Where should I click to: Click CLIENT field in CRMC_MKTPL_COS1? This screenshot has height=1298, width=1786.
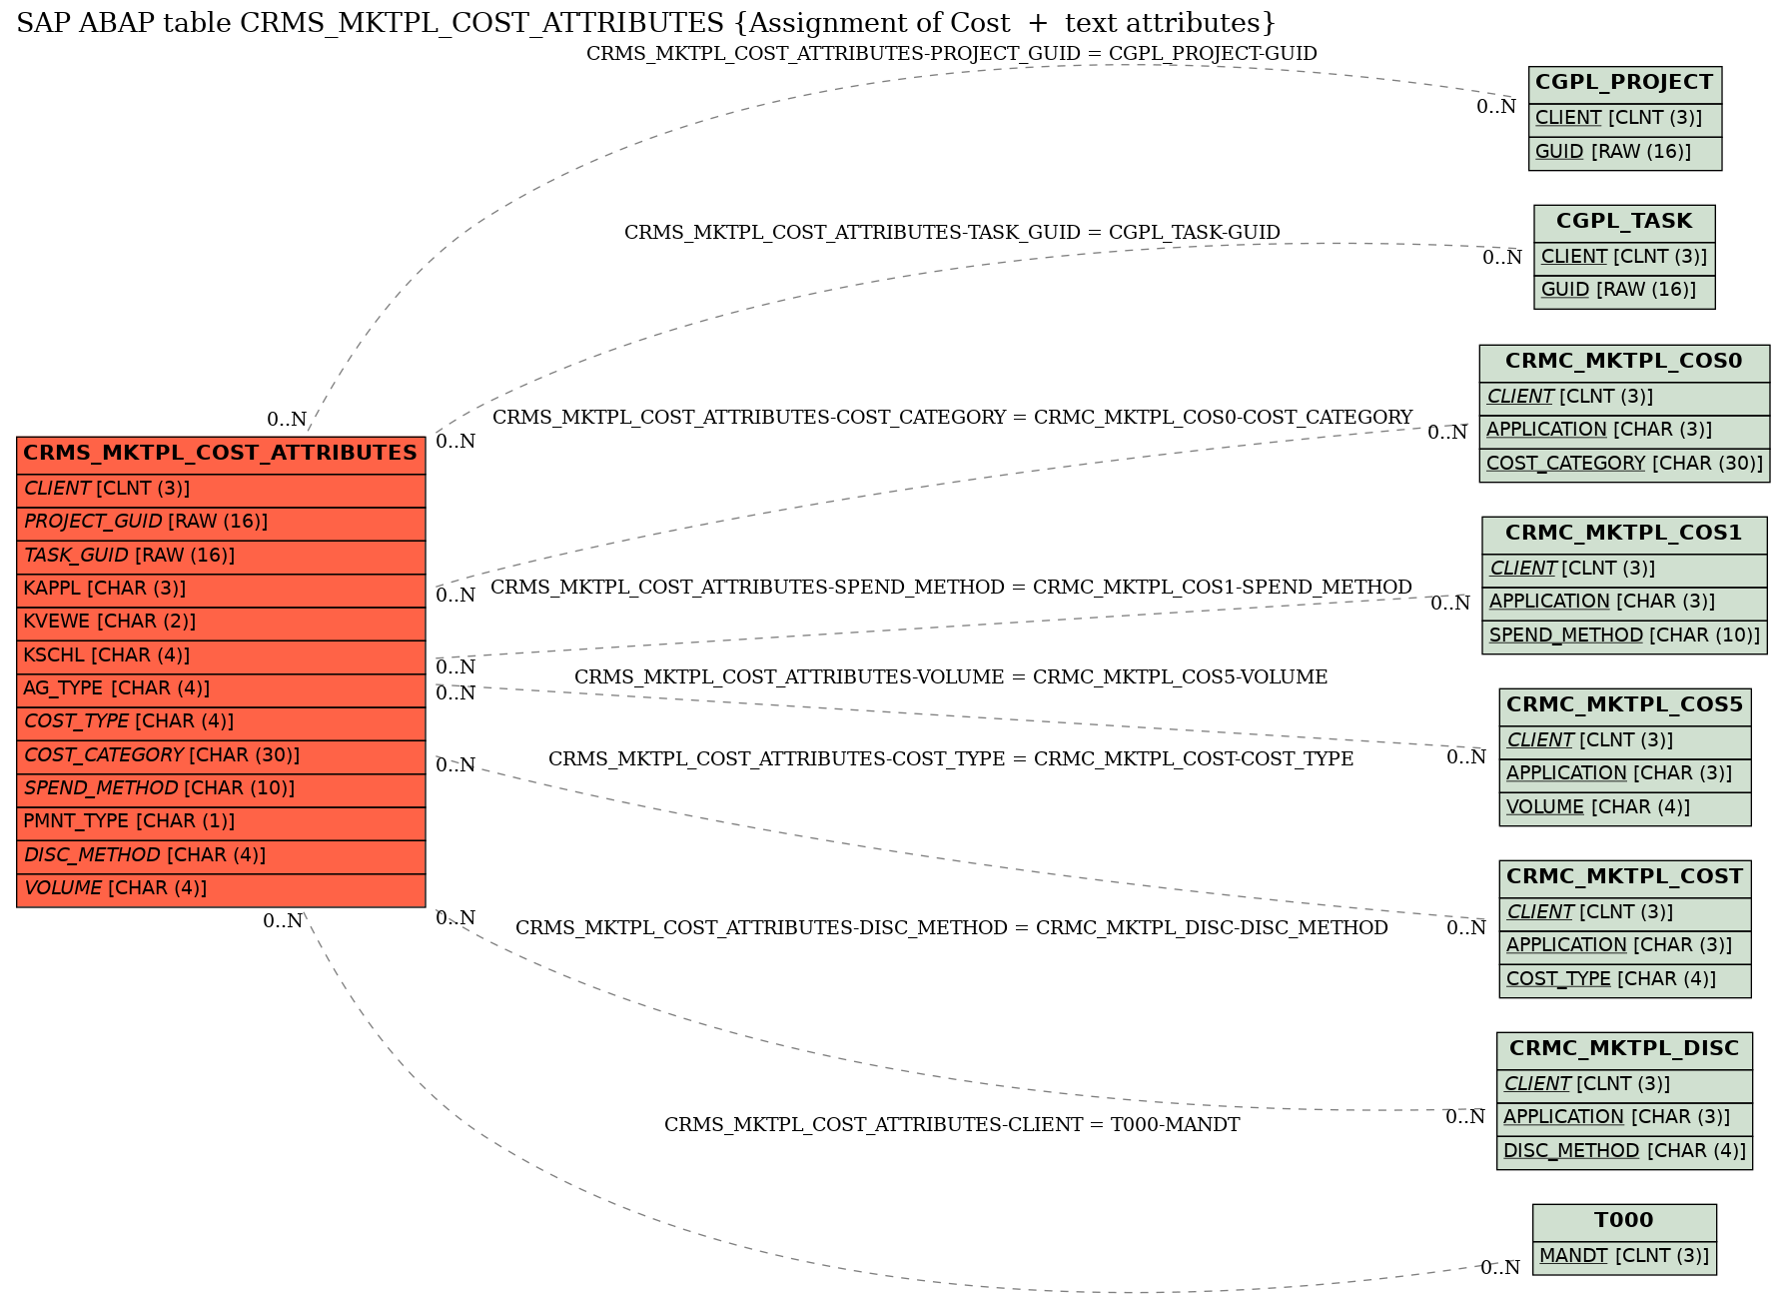tap(1625, 570)
